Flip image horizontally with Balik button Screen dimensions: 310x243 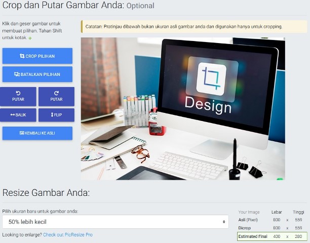[18, 115]
